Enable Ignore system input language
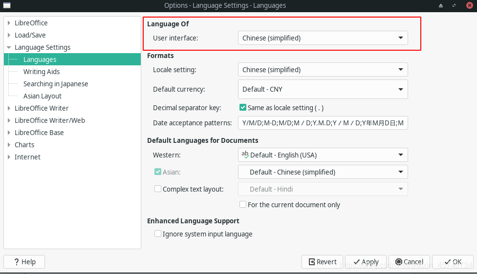 pyautogui.click(x=157, y=234)
